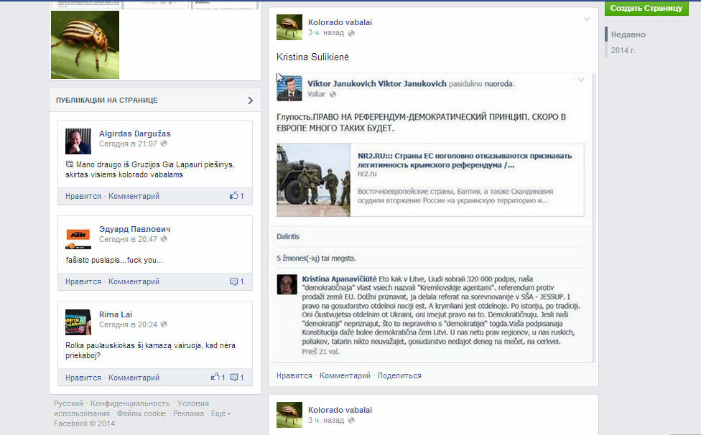Click the green Создать Страницу button
701x435 pixels.
click(646, 8)
